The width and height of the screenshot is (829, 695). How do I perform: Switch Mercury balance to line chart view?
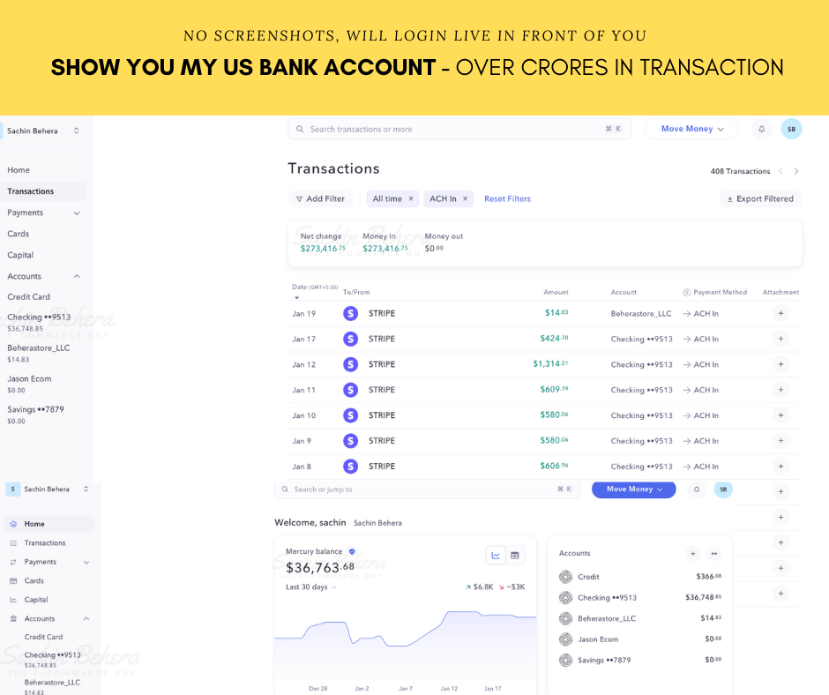496,555
